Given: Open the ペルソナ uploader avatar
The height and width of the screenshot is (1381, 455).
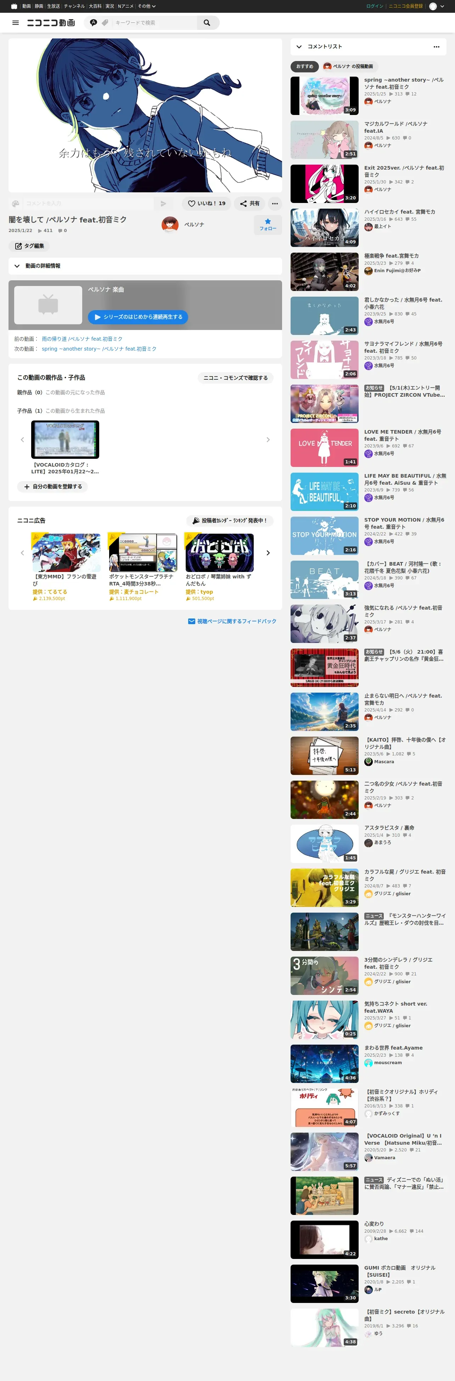Looking at the screenshot, I should click(170, 225).
